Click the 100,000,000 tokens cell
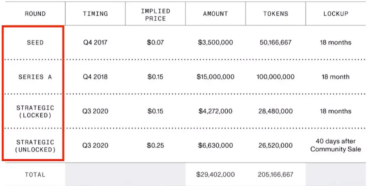 [x=276, y=77]
